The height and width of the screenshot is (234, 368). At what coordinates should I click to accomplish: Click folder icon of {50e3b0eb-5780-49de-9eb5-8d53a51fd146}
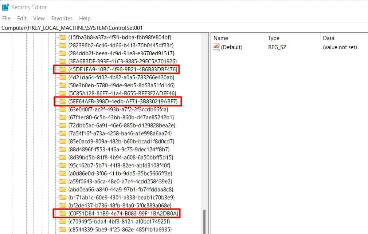63,86
